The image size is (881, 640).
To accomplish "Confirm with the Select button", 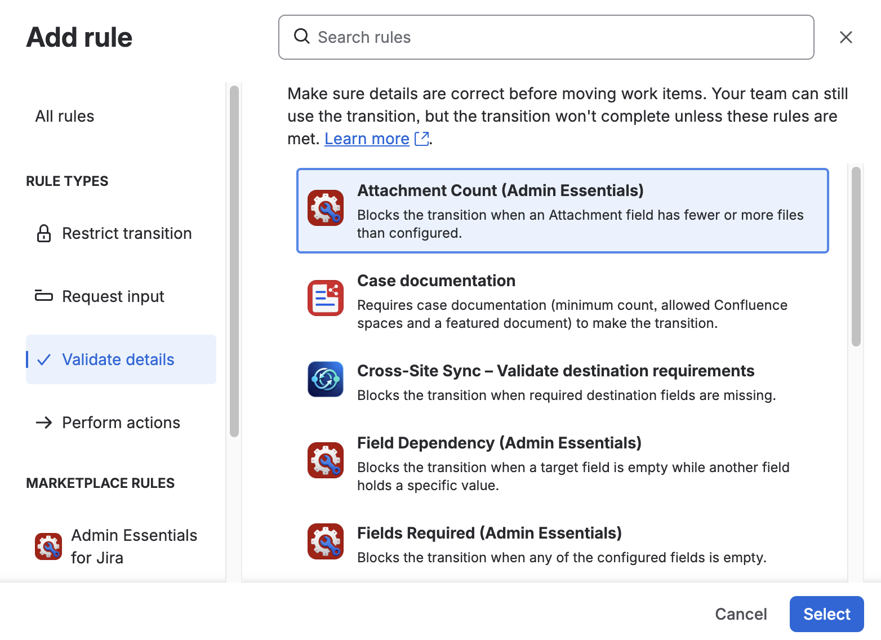I will 826,614.
